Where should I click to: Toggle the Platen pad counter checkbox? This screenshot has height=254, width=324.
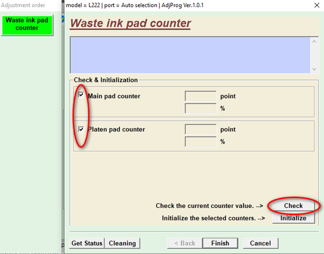click(x=81, y=130)
